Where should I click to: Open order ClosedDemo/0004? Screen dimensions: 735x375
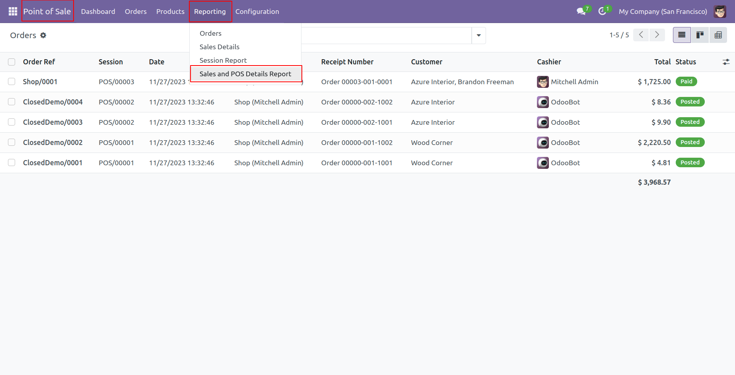pyautogui.click(x=53, y=102)
